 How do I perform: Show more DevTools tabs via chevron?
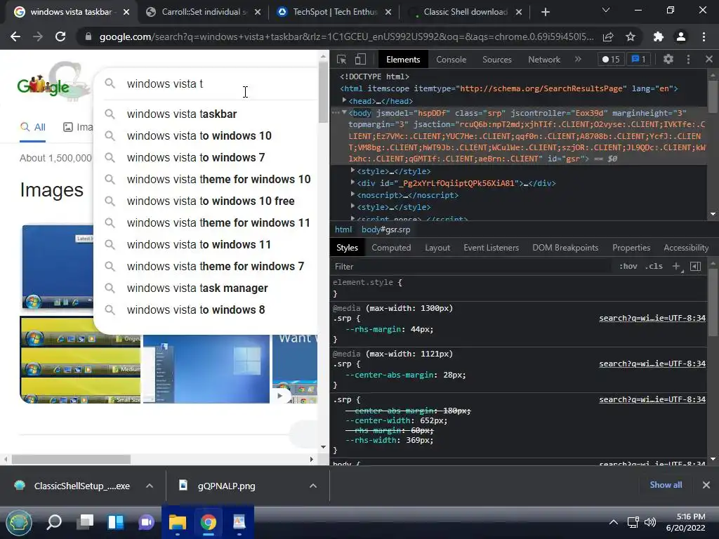point(578,59)
